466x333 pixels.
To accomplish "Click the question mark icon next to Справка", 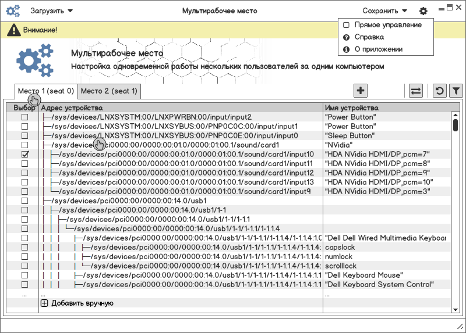I will (x=346, y=37).
